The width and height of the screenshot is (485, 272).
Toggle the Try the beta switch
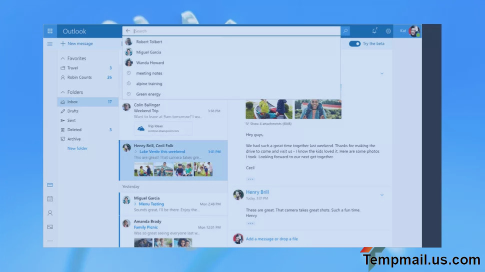tap(354, 44)
